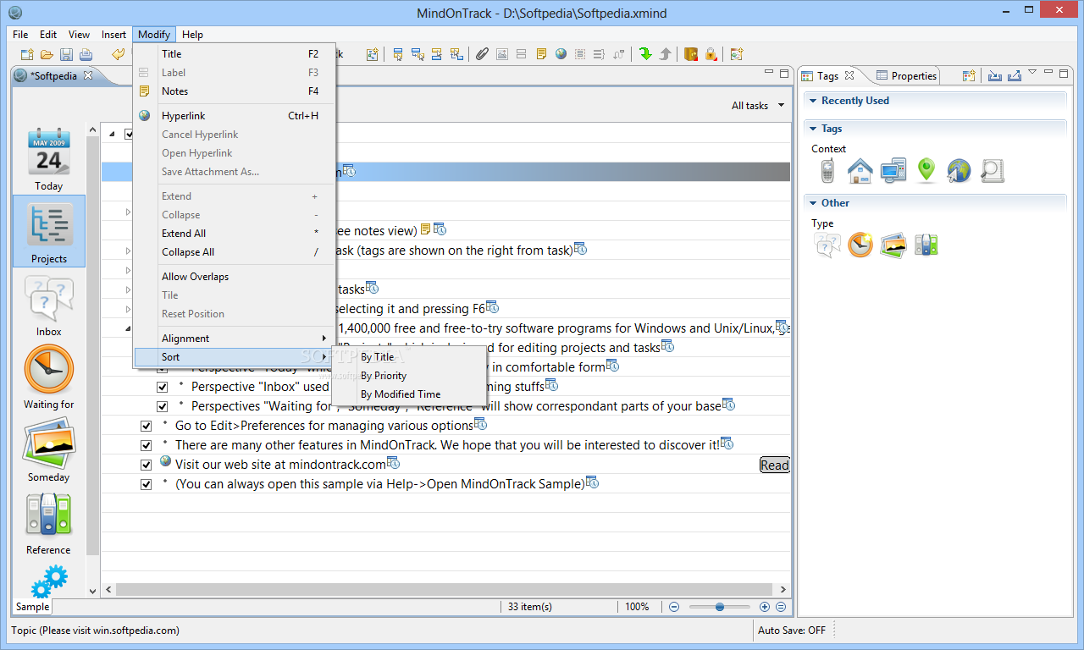Click the globe Hyperlink toolbar icon
Image resolution: width=1084 pixels, height=650 pixels.
[561, 54]
